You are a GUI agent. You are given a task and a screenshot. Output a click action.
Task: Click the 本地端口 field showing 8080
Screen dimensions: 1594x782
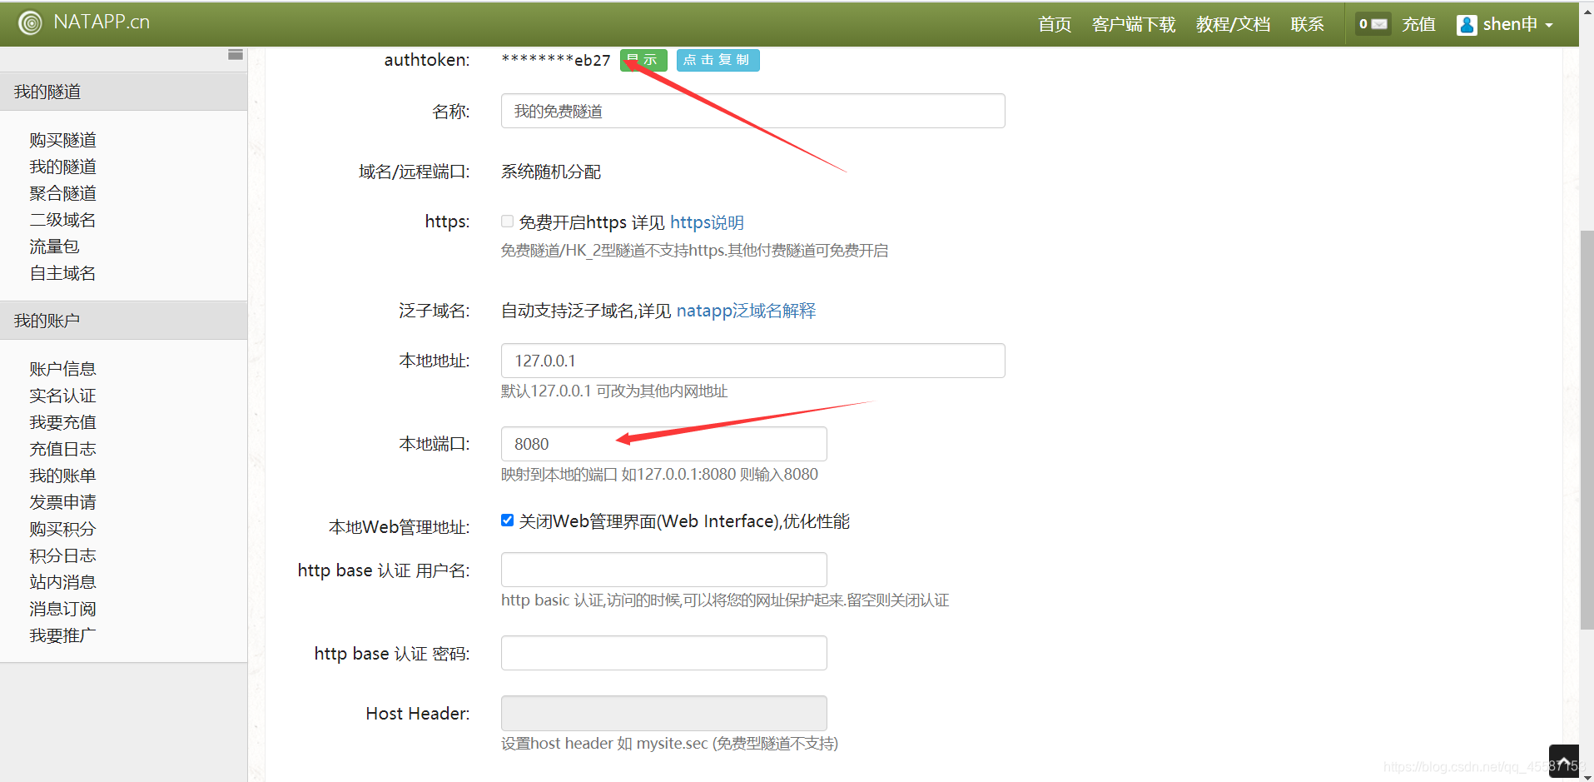click(x=663, y=444)
